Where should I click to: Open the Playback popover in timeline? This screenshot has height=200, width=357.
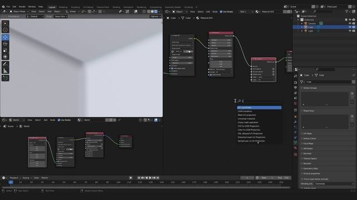pyautogui.click(x=15, y=178)
